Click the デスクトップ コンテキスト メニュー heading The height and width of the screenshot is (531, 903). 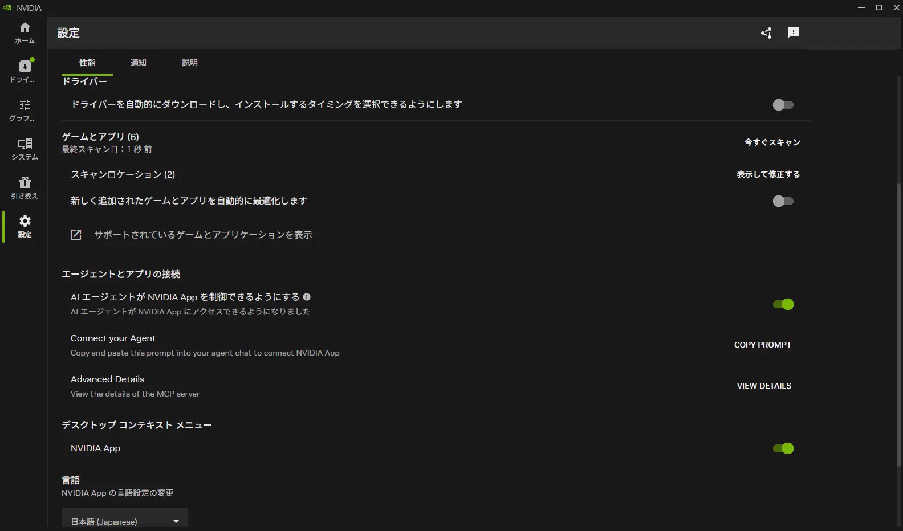tap(137, 425)
